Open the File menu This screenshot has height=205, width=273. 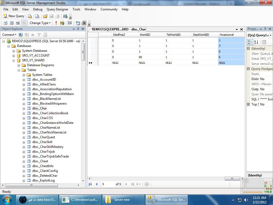pos(6,9)
